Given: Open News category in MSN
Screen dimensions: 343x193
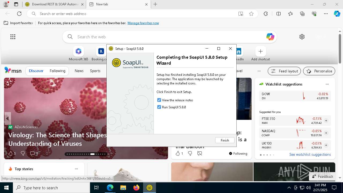Looking at the screenshot, I should click(79, 71).
